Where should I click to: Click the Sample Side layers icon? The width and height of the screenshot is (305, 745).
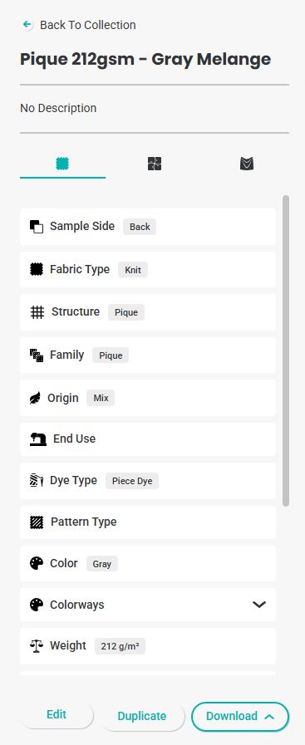click(x=37, y=227)
